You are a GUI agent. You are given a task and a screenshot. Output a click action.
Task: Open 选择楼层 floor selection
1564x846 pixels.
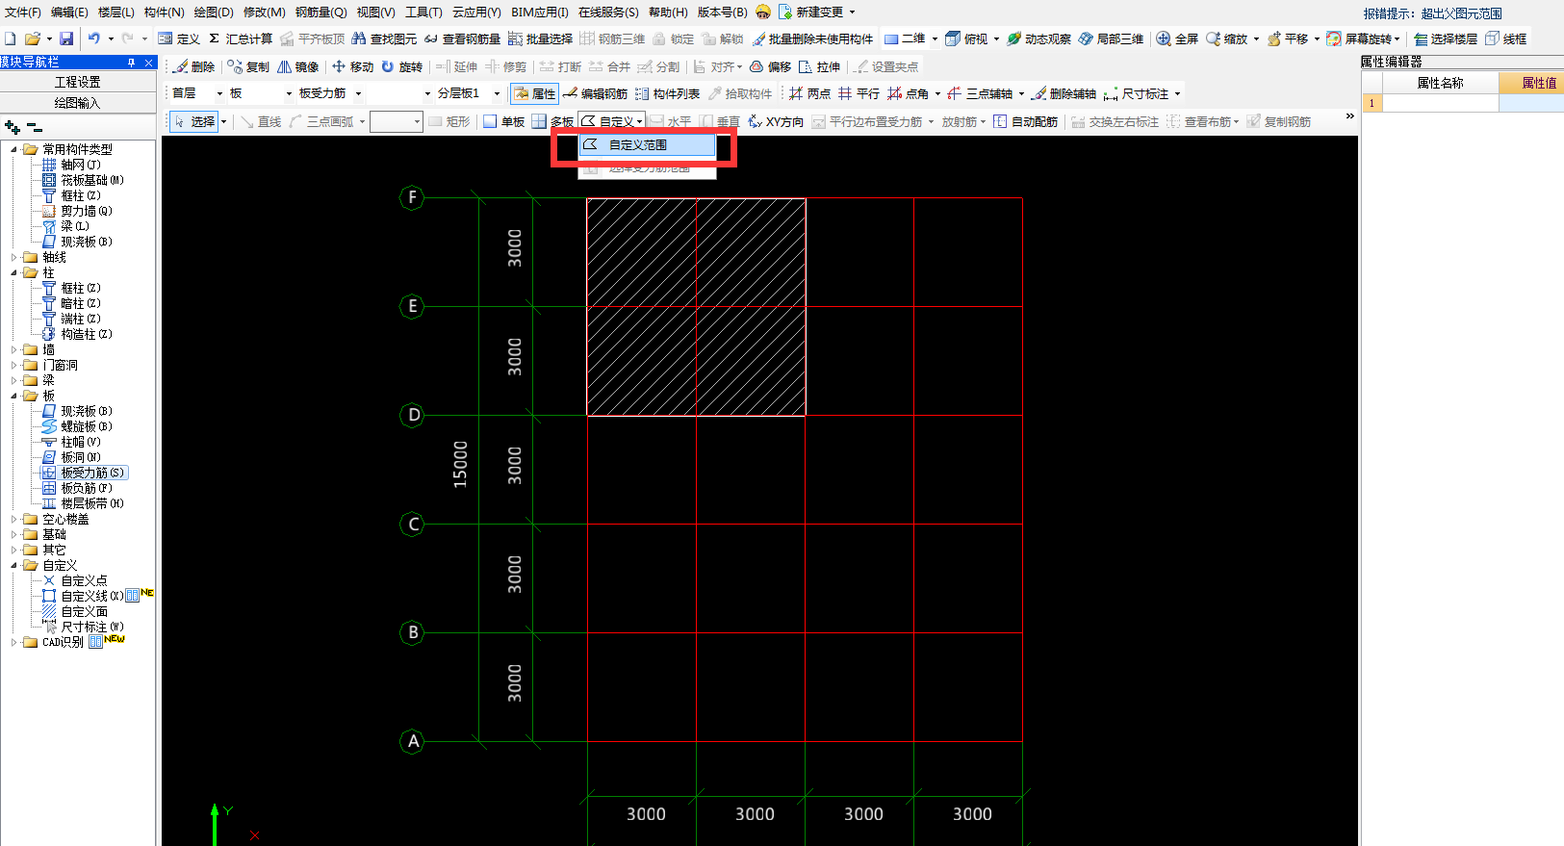[1445, 38]
